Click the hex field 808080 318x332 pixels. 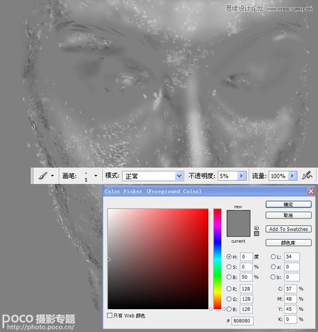coord(242,321)
